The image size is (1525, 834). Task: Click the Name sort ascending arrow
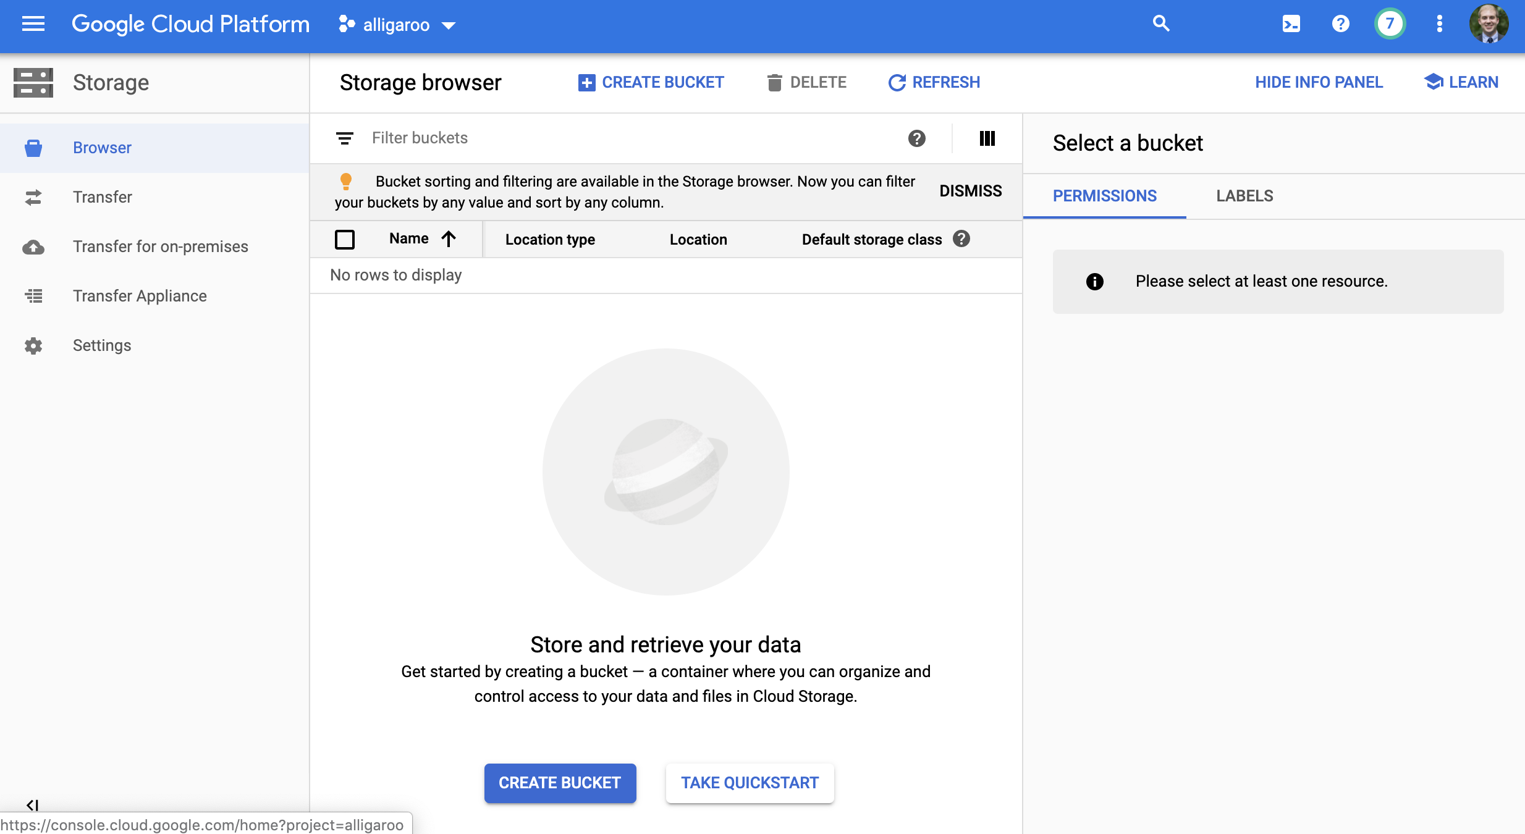tap(449, 239)
